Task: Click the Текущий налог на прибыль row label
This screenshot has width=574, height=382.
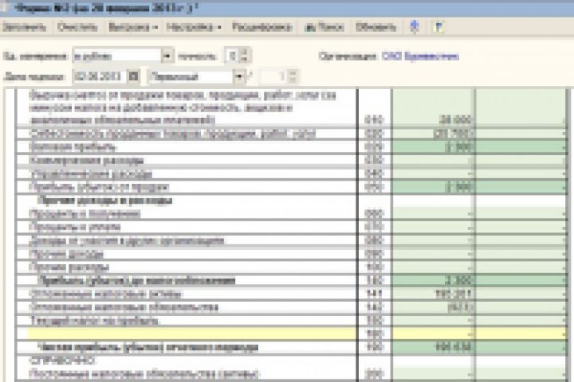Action: (x=94, y=321)
